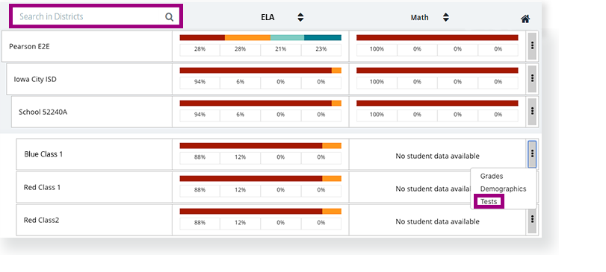Open the three-dot menu for School 52240A
The height and width of the screenshot is (272, 606).
(532, 111)
